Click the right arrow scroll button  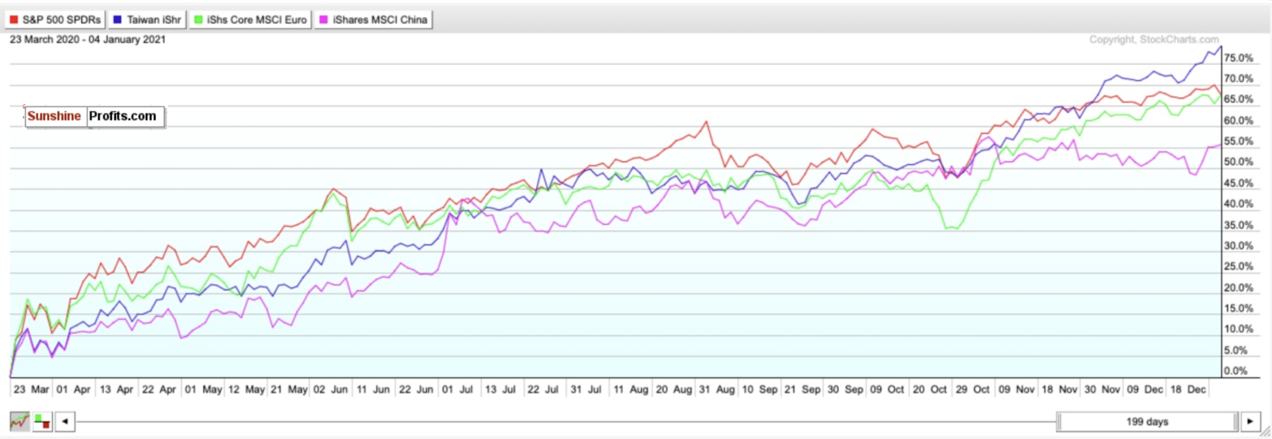click(1251, 421)
